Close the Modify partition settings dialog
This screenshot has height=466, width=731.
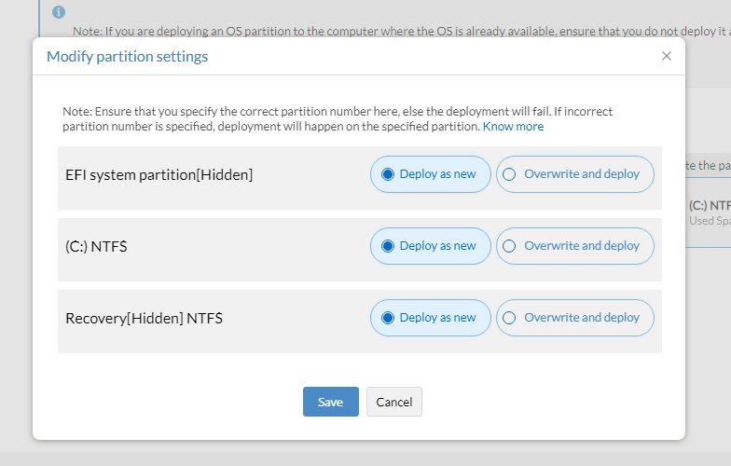pos(667,56)
